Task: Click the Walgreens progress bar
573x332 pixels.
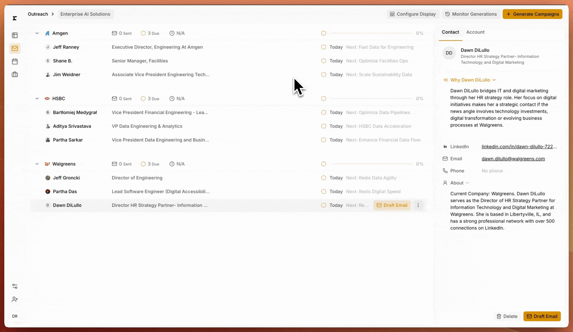Action: click(x=371, y=164)
